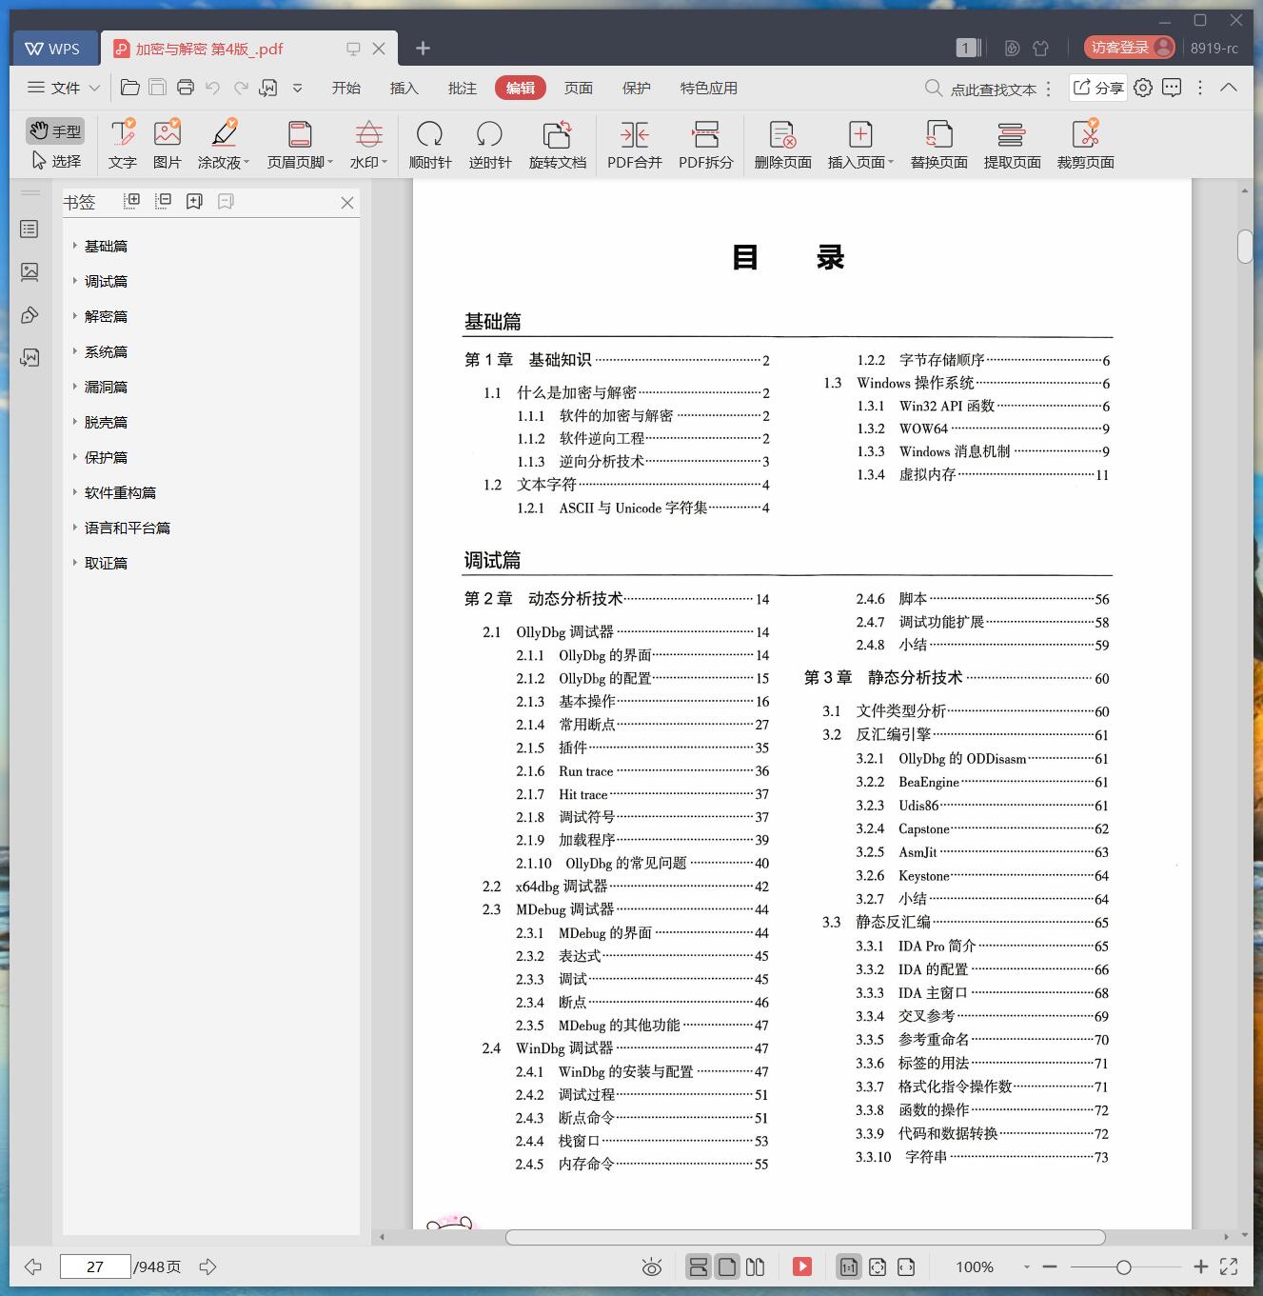This screenshot has height=1296, width=1263.
Task: Click the print icon
Action: coord(186,88)
